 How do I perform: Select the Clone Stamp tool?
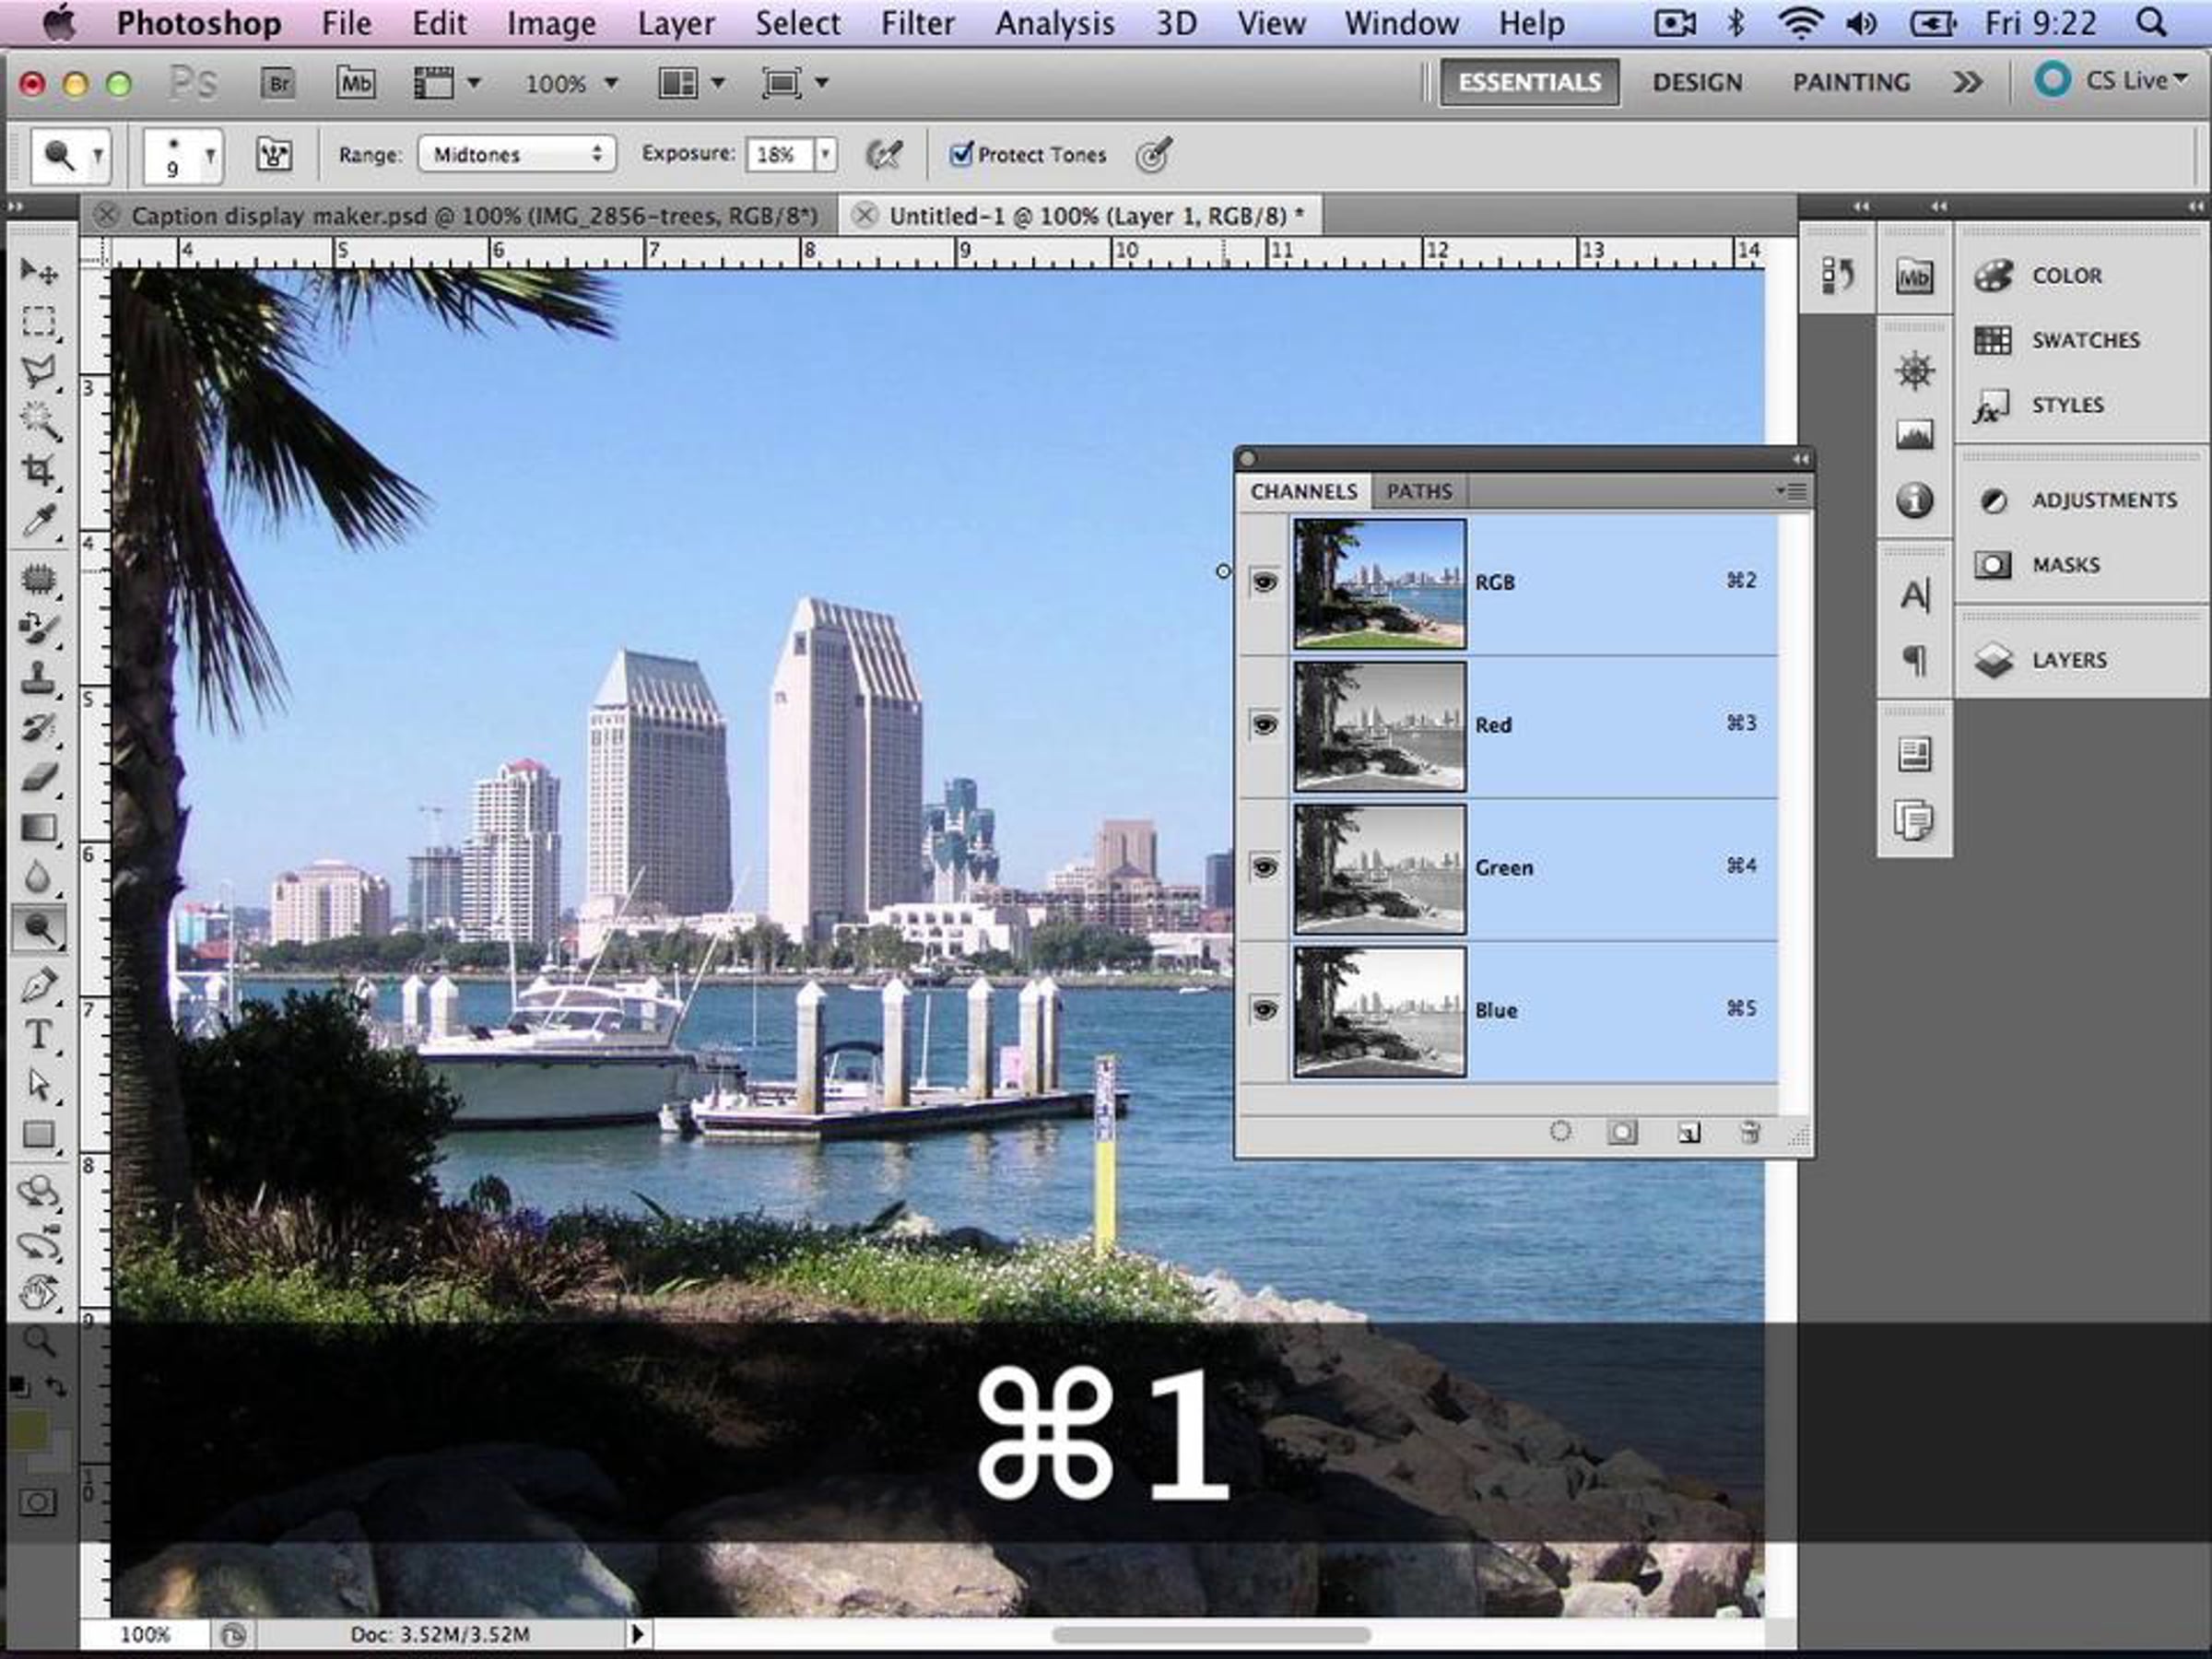pos(38,678)
